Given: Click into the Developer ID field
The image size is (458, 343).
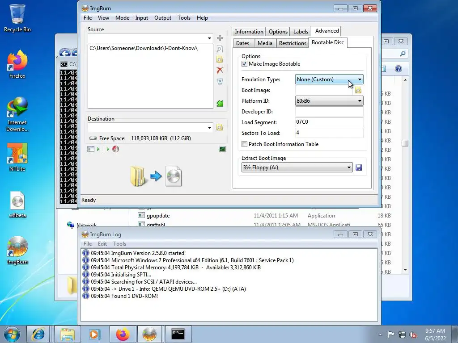Looking at the screenshot, I should [329, 112].
